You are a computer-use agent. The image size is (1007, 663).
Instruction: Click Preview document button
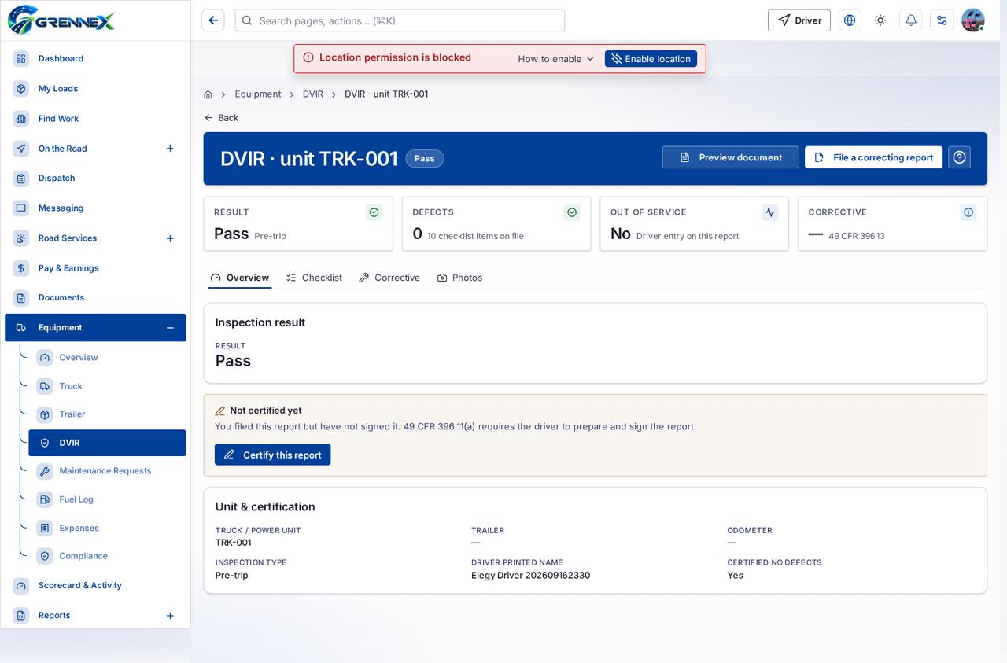(730, 157)
